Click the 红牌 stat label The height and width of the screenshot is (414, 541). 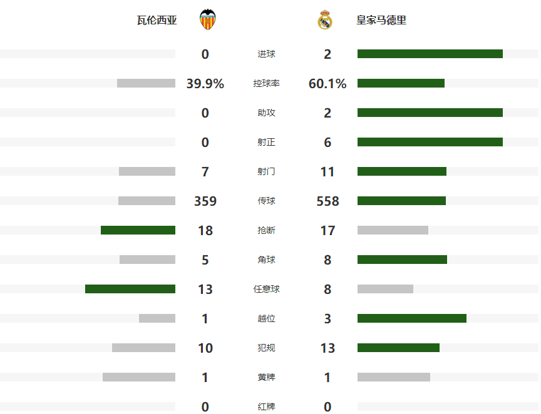click(x=266, y=407)
